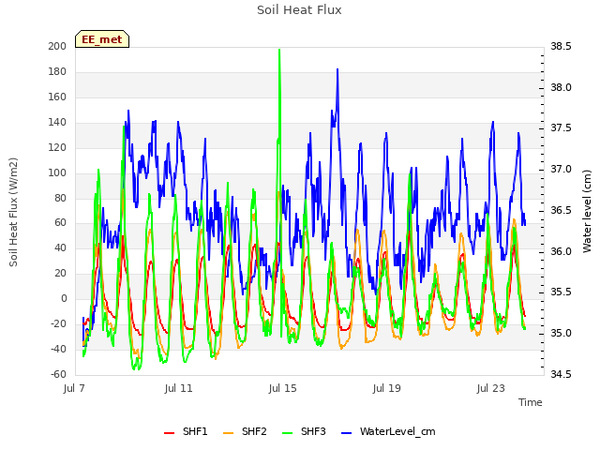The height and width of the screenshot is (450, 600).
Task: Click the Time axis label
Action: click(530, 402)
